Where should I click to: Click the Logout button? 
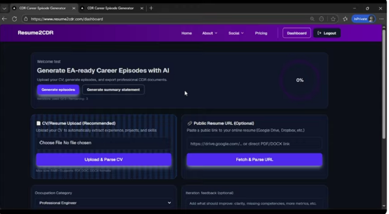pyautogui.click(x=327, y=33)
